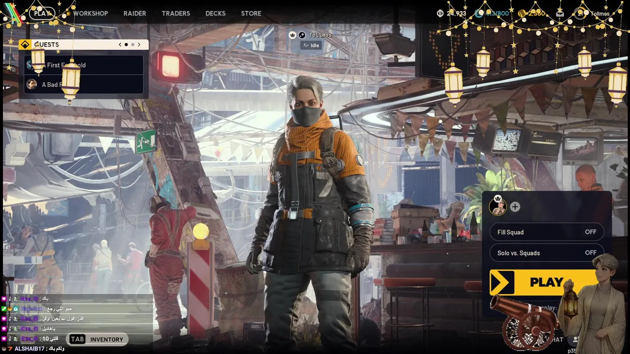Click the blue stash icon beside 413/800
The width and height of the screenshot is (630, 354).
[x=479, y=13]
